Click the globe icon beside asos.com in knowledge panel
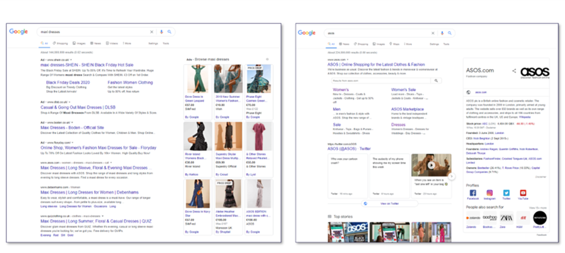The height and width of the screenshot is (253, 565). point(468,92)
